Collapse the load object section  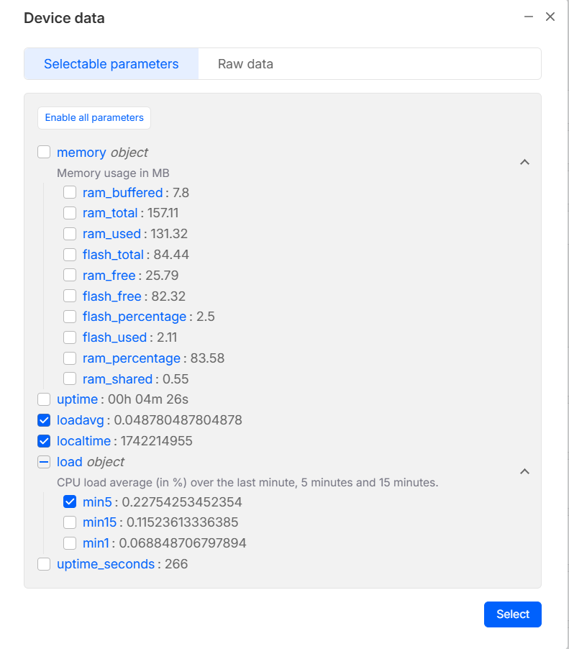click(x=524, y=471)
